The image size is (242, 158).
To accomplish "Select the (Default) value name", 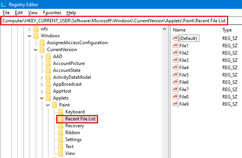I will point(189,38).
